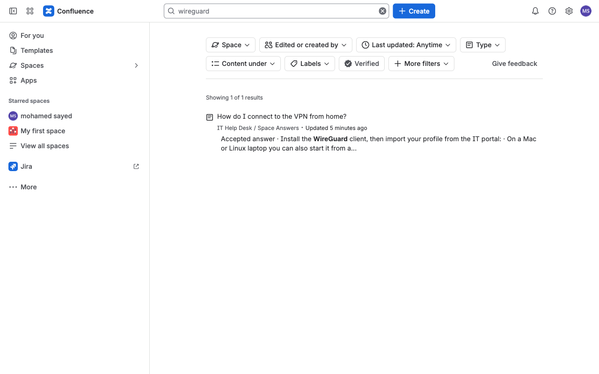Click the Give feedback link
This screenshot has width=599, height=374.
[x=514, y=64]
